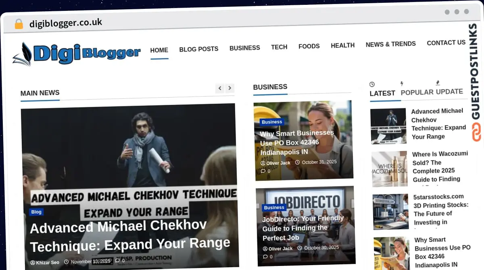Click the digiblogger.co.uk address bar

[x=66, y=23]
